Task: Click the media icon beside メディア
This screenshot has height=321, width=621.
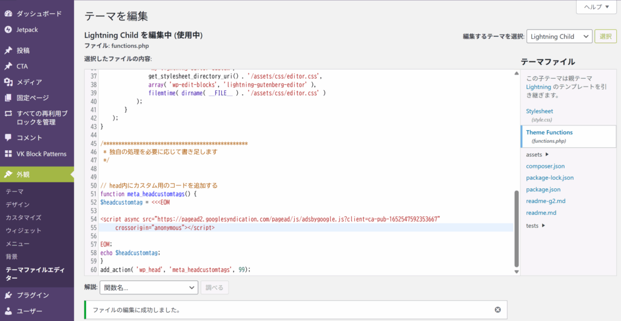Action: [x=8, y=82]
